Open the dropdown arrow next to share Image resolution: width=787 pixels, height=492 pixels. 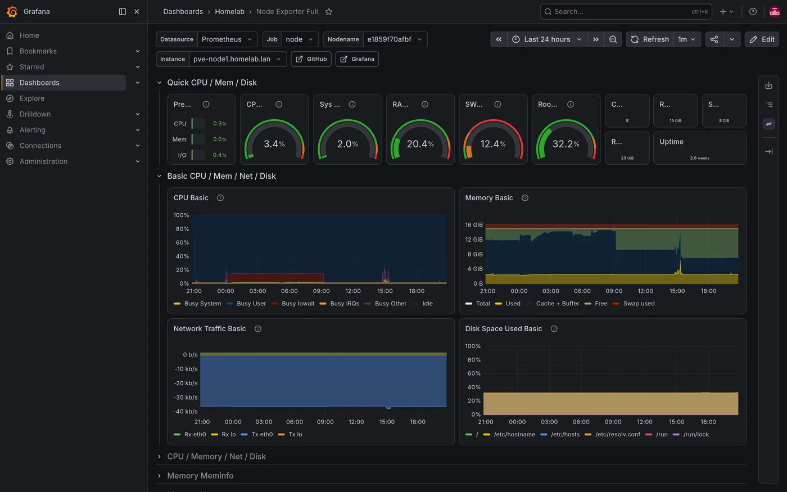click(x=731, y=39)
